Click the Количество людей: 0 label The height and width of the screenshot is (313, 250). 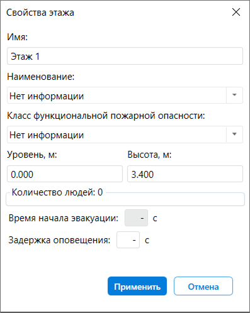click(57, 192)
